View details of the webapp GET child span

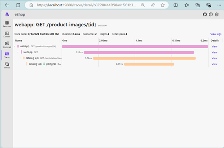tap(214, 53)
